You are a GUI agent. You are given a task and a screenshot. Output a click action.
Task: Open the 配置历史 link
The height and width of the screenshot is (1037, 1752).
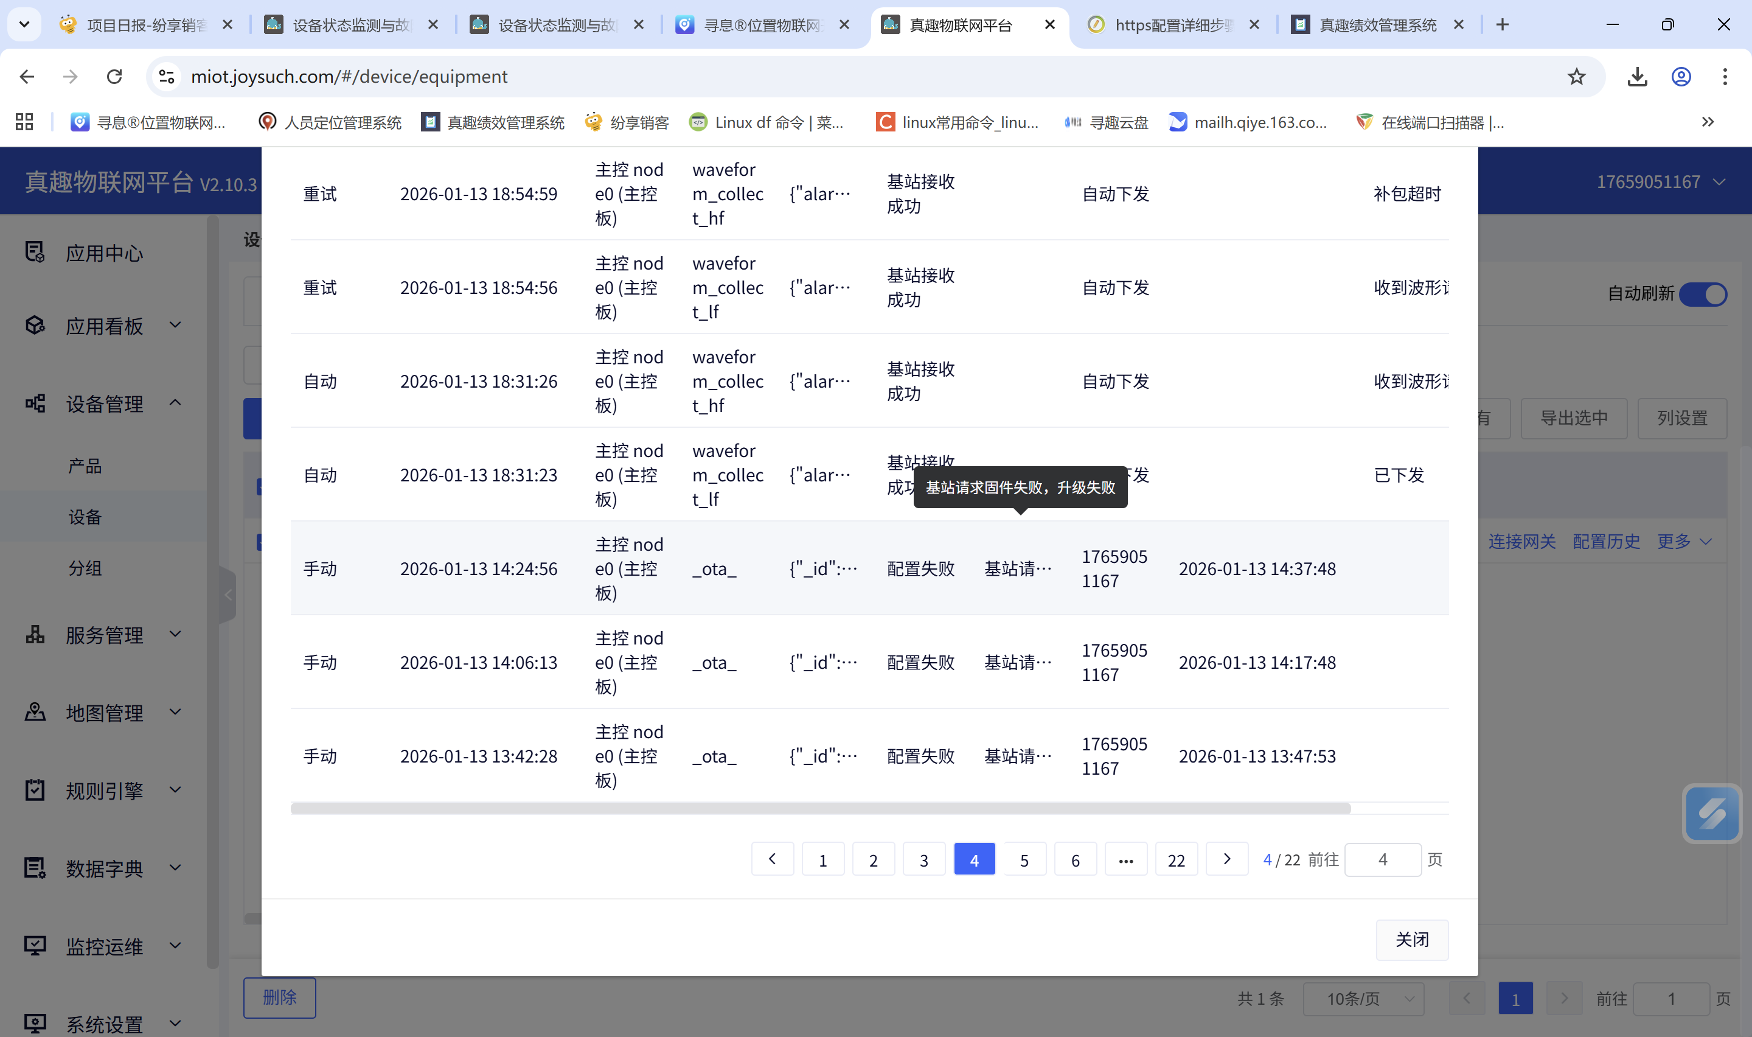pos(1605,542)
